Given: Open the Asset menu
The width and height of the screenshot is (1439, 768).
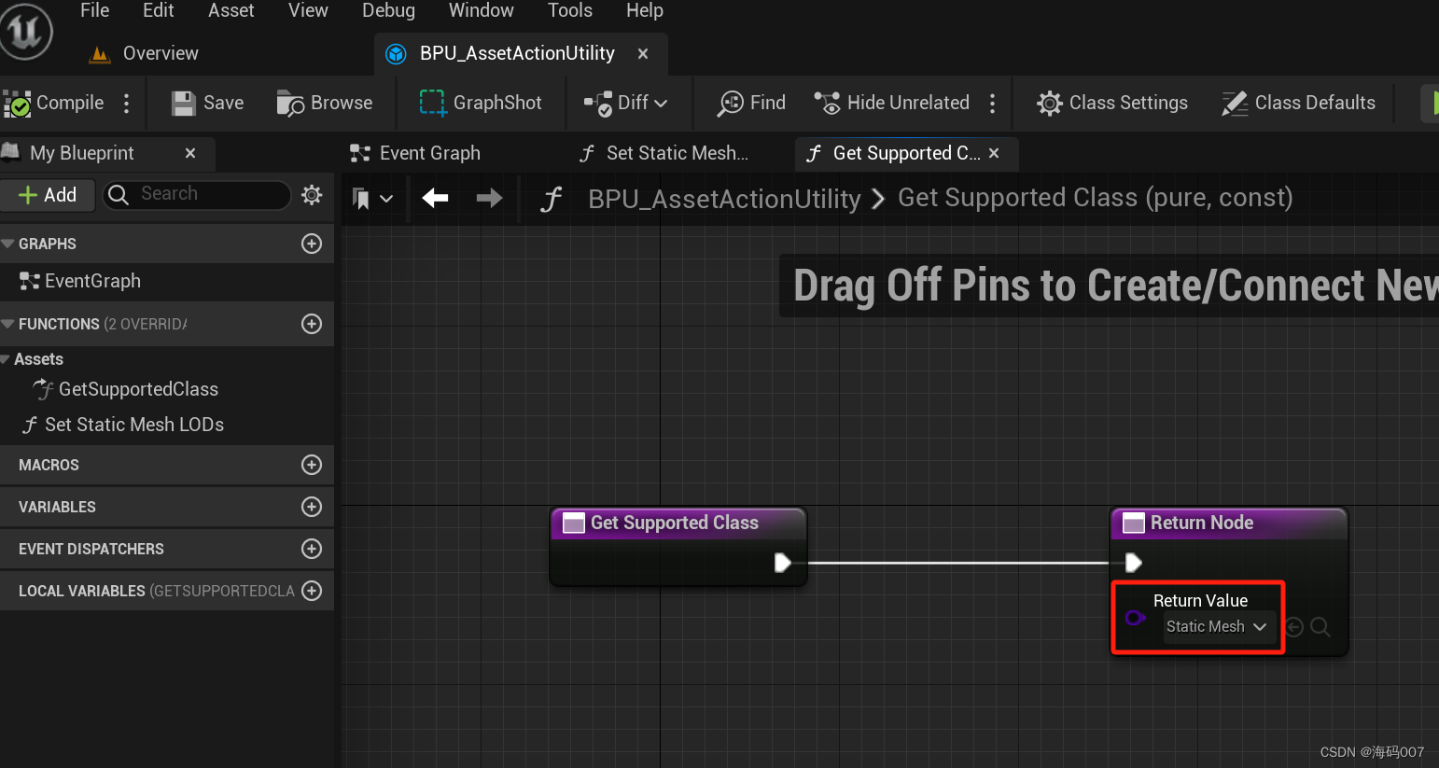Looking at the screenshot, I should click(x=231, y=11).
